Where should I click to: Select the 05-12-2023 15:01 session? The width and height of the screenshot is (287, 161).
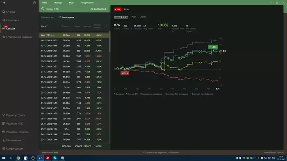[74, 82]
